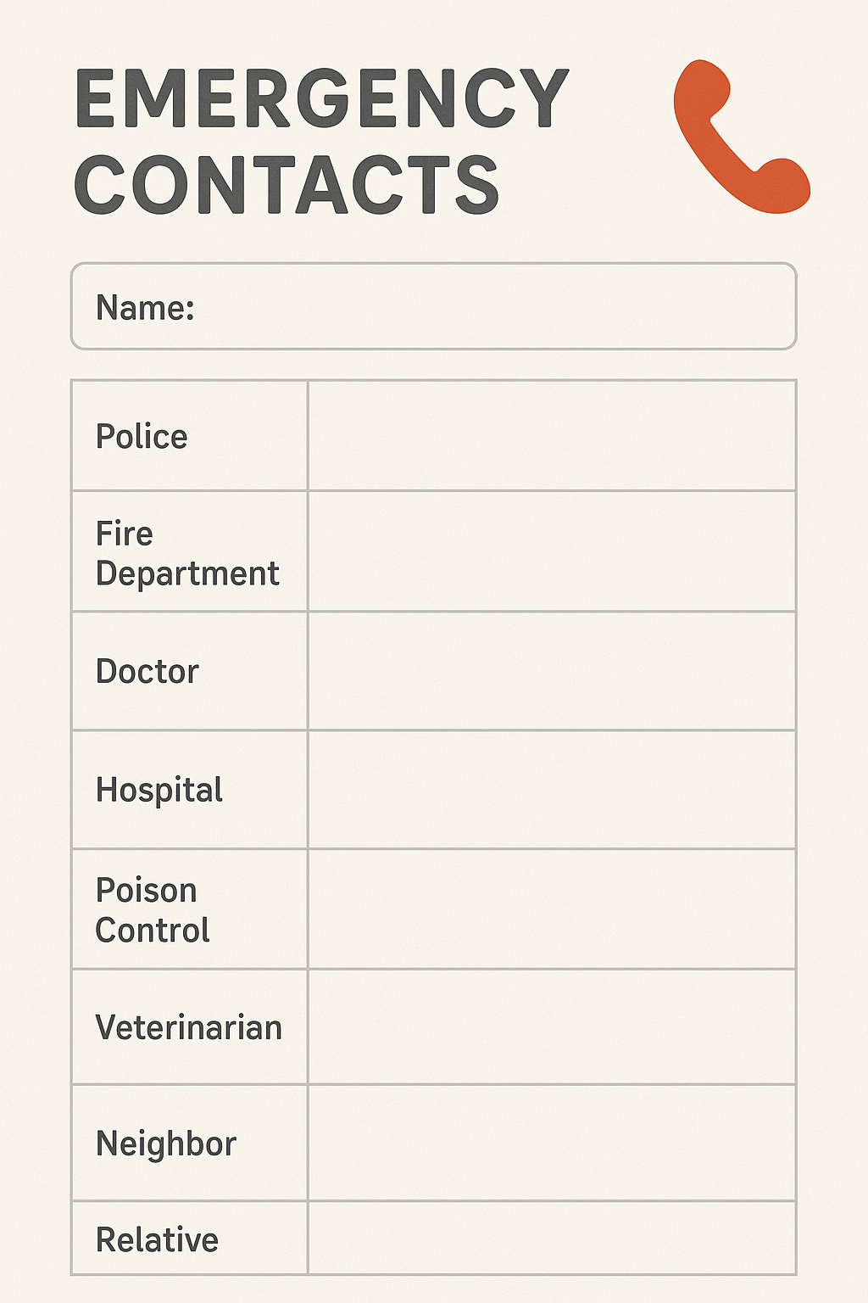Select the empty Fire Department number cell
Viewport: 868px width, 1303px height.
coord(551,551)
